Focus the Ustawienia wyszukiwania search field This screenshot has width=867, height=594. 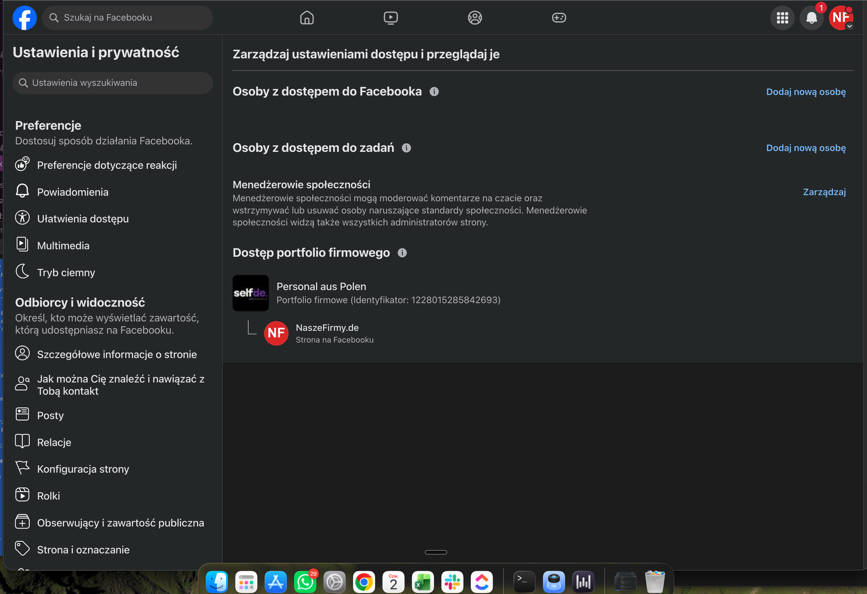click(x=114, y=83)
